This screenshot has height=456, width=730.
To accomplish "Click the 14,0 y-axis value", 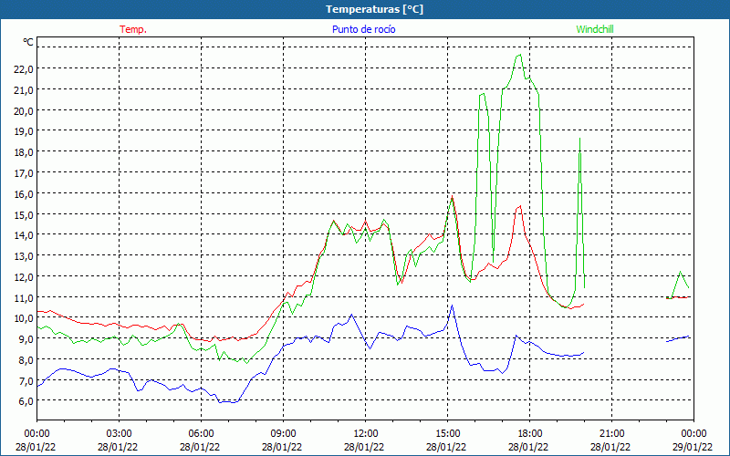I will coord(24,235).
